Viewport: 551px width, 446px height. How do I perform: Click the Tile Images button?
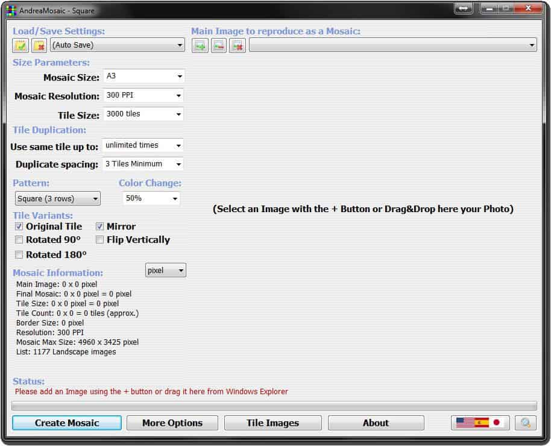point(272,423)
